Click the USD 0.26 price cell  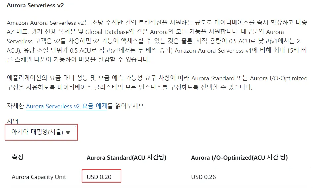[203, 177]
